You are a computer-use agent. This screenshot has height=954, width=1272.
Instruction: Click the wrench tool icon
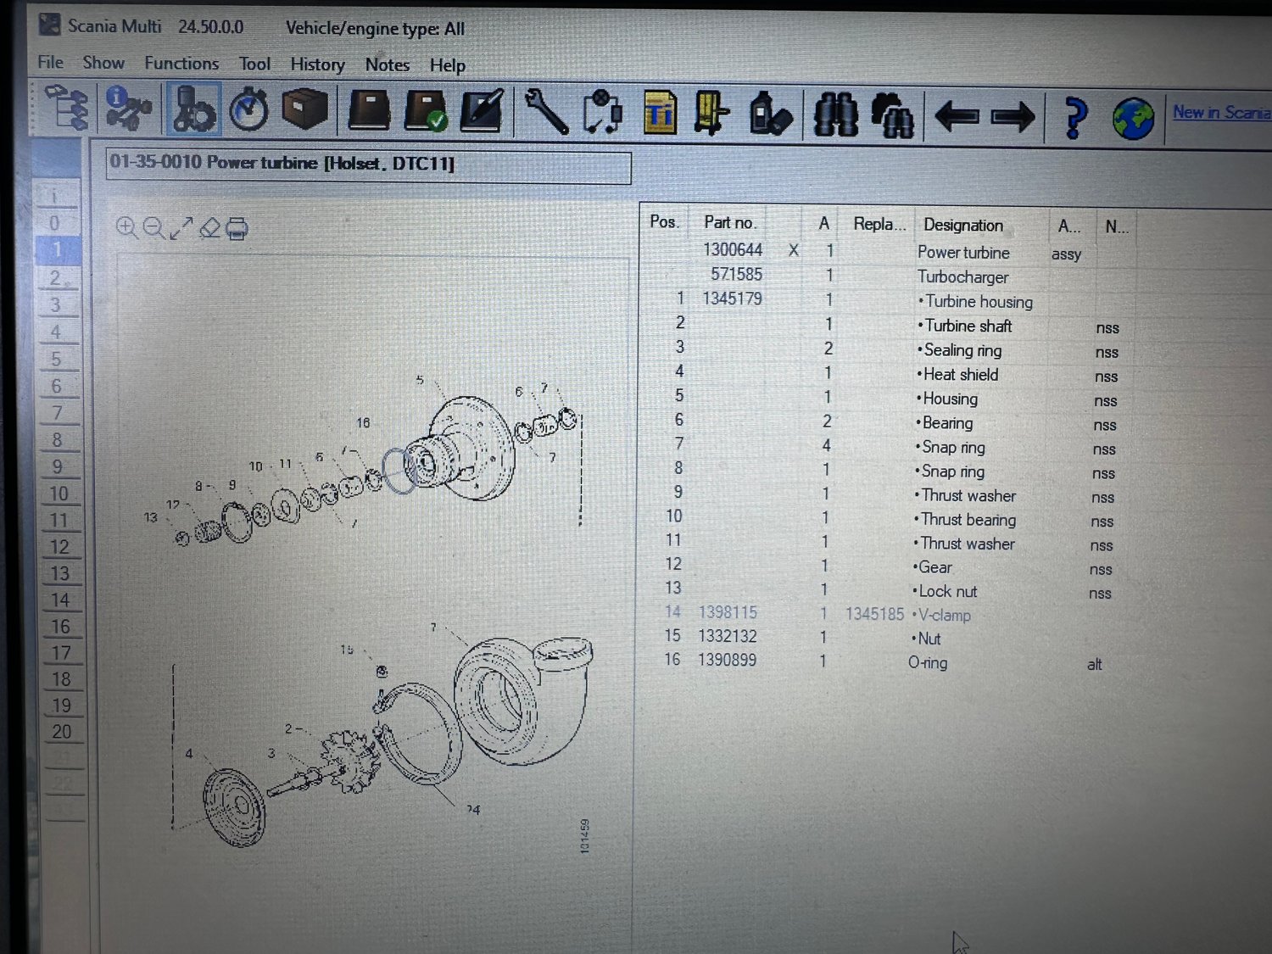(x=547, y=112)
